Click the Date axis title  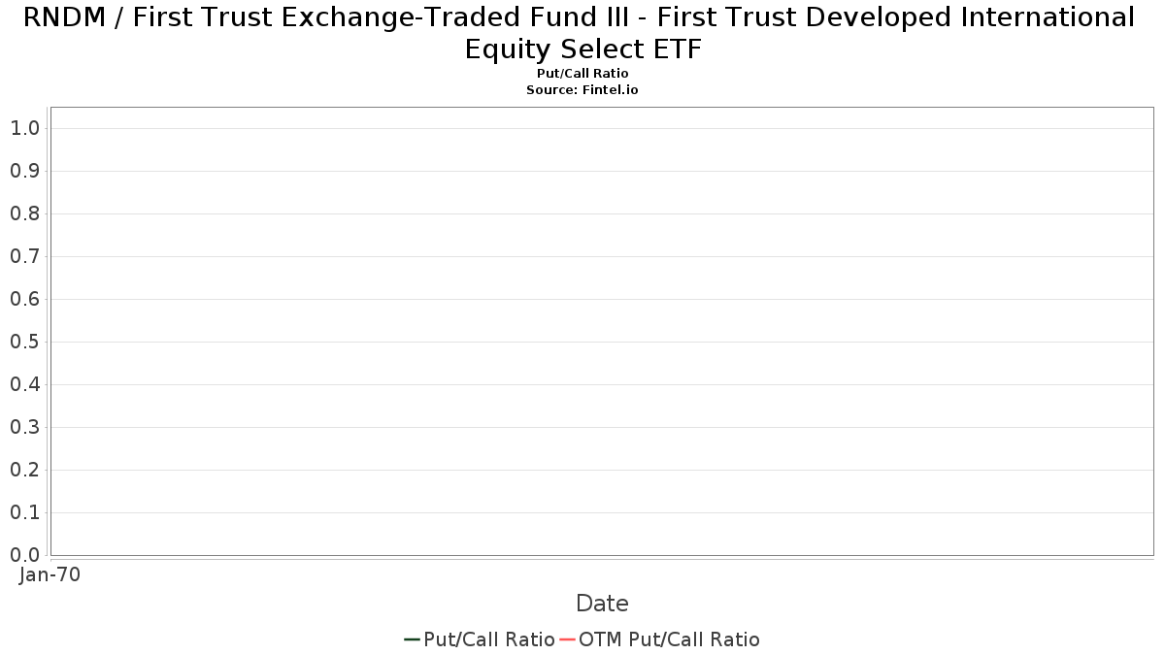[x=602, y=604]
